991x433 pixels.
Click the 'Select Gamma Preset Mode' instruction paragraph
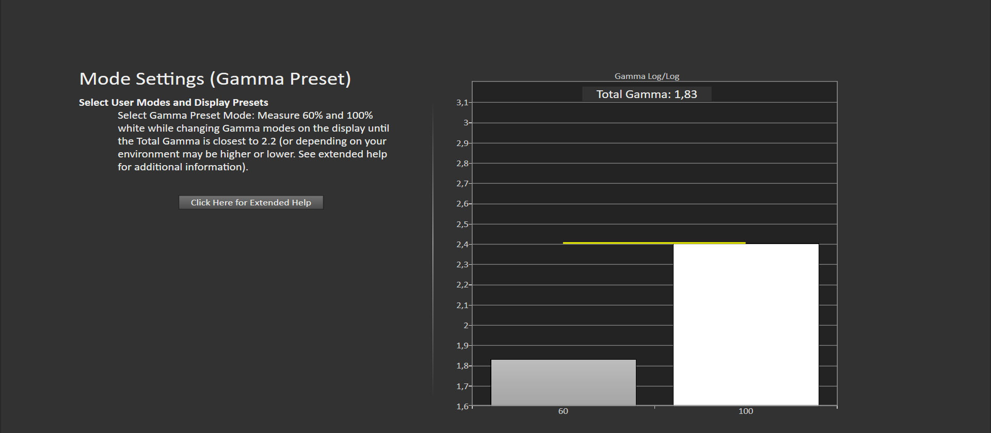[x=253, y=141]
